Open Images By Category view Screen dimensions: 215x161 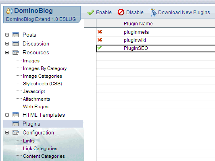point(45,68)
